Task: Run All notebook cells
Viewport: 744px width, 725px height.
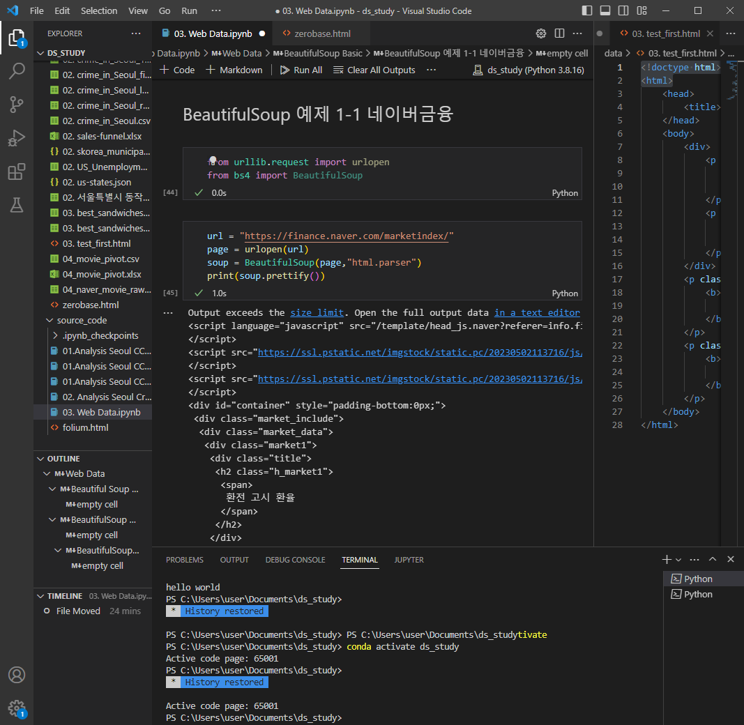Action: pos(301,70)
